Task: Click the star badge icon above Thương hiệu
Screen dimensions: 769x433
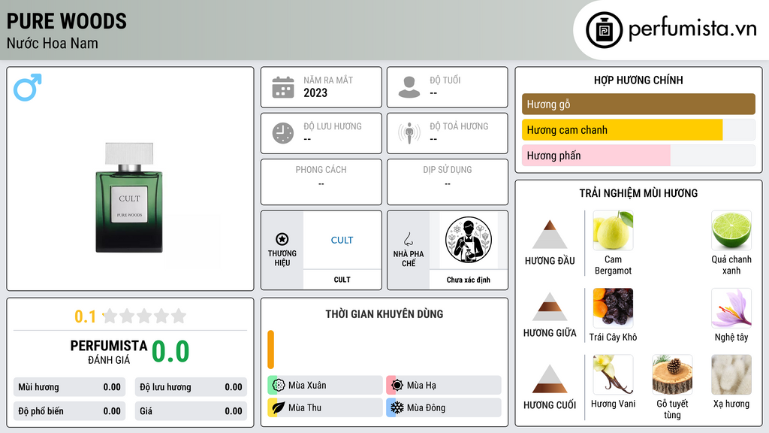Action: point(282,239)
